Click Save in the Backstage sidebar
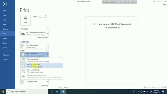The image size is (167, 94). 8,24
